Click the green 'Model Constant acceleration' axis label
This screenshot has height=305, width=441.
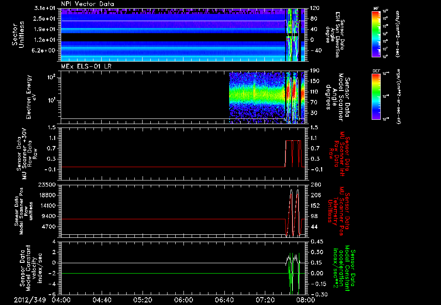point(344,269)
